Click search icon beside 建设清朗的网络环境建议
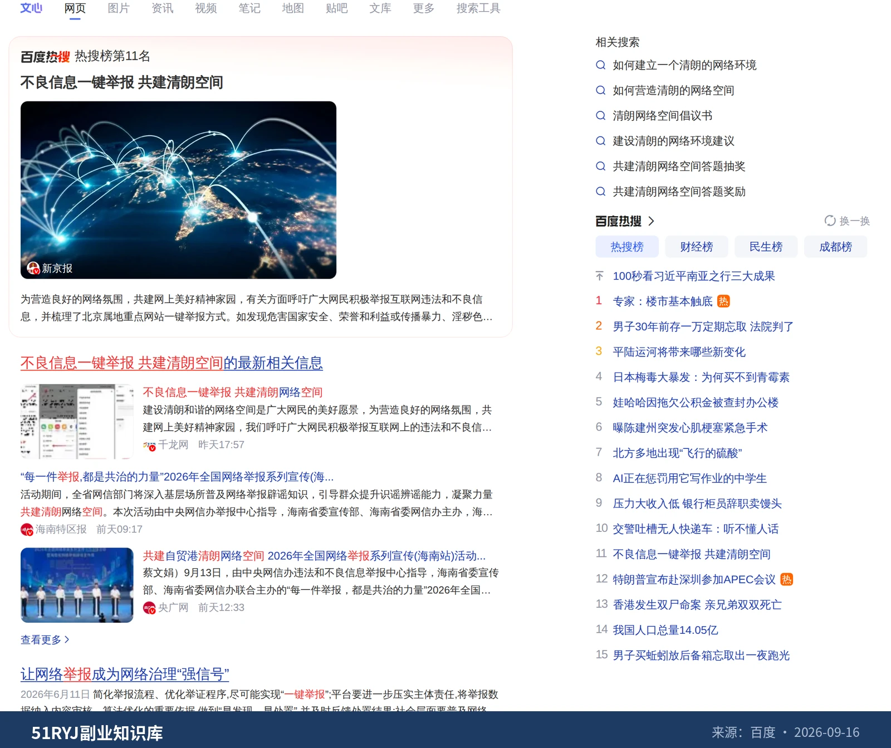The image size is (891, 748). (x=600, y=141)
